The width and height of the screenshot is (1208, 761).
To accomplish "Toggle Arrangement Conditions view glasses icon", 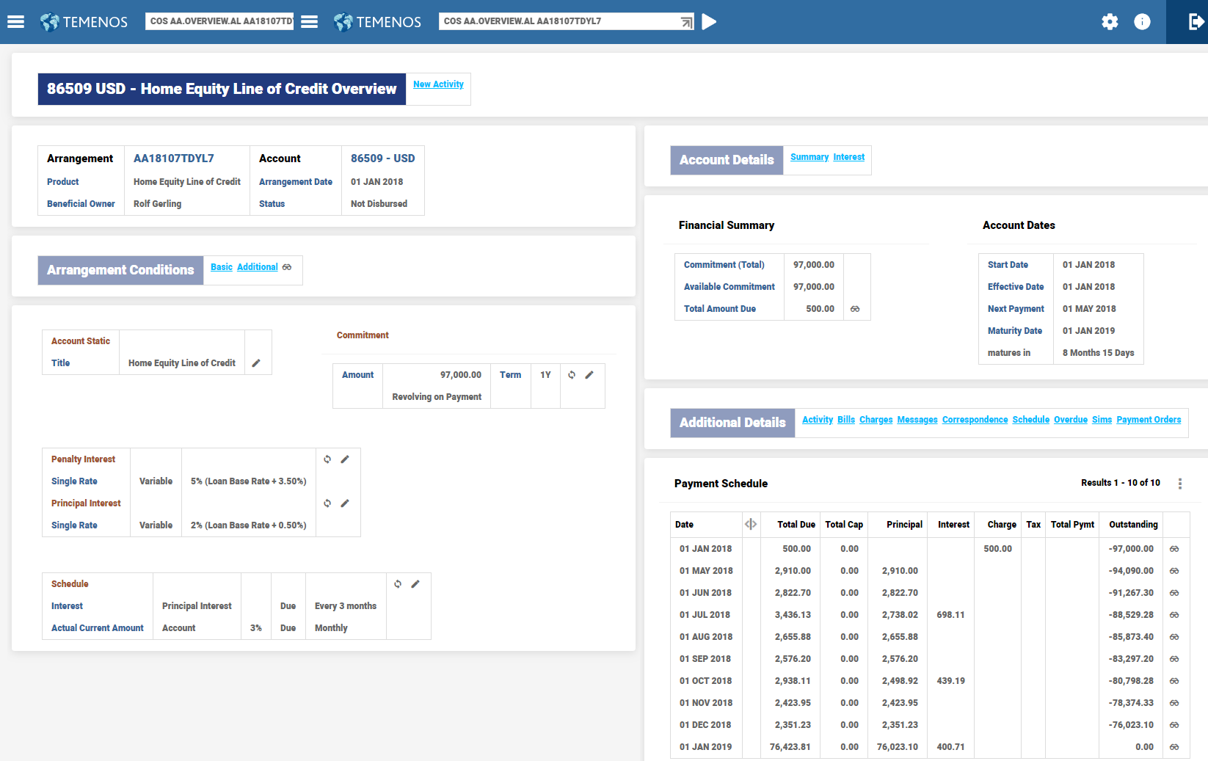I will 287,267.
